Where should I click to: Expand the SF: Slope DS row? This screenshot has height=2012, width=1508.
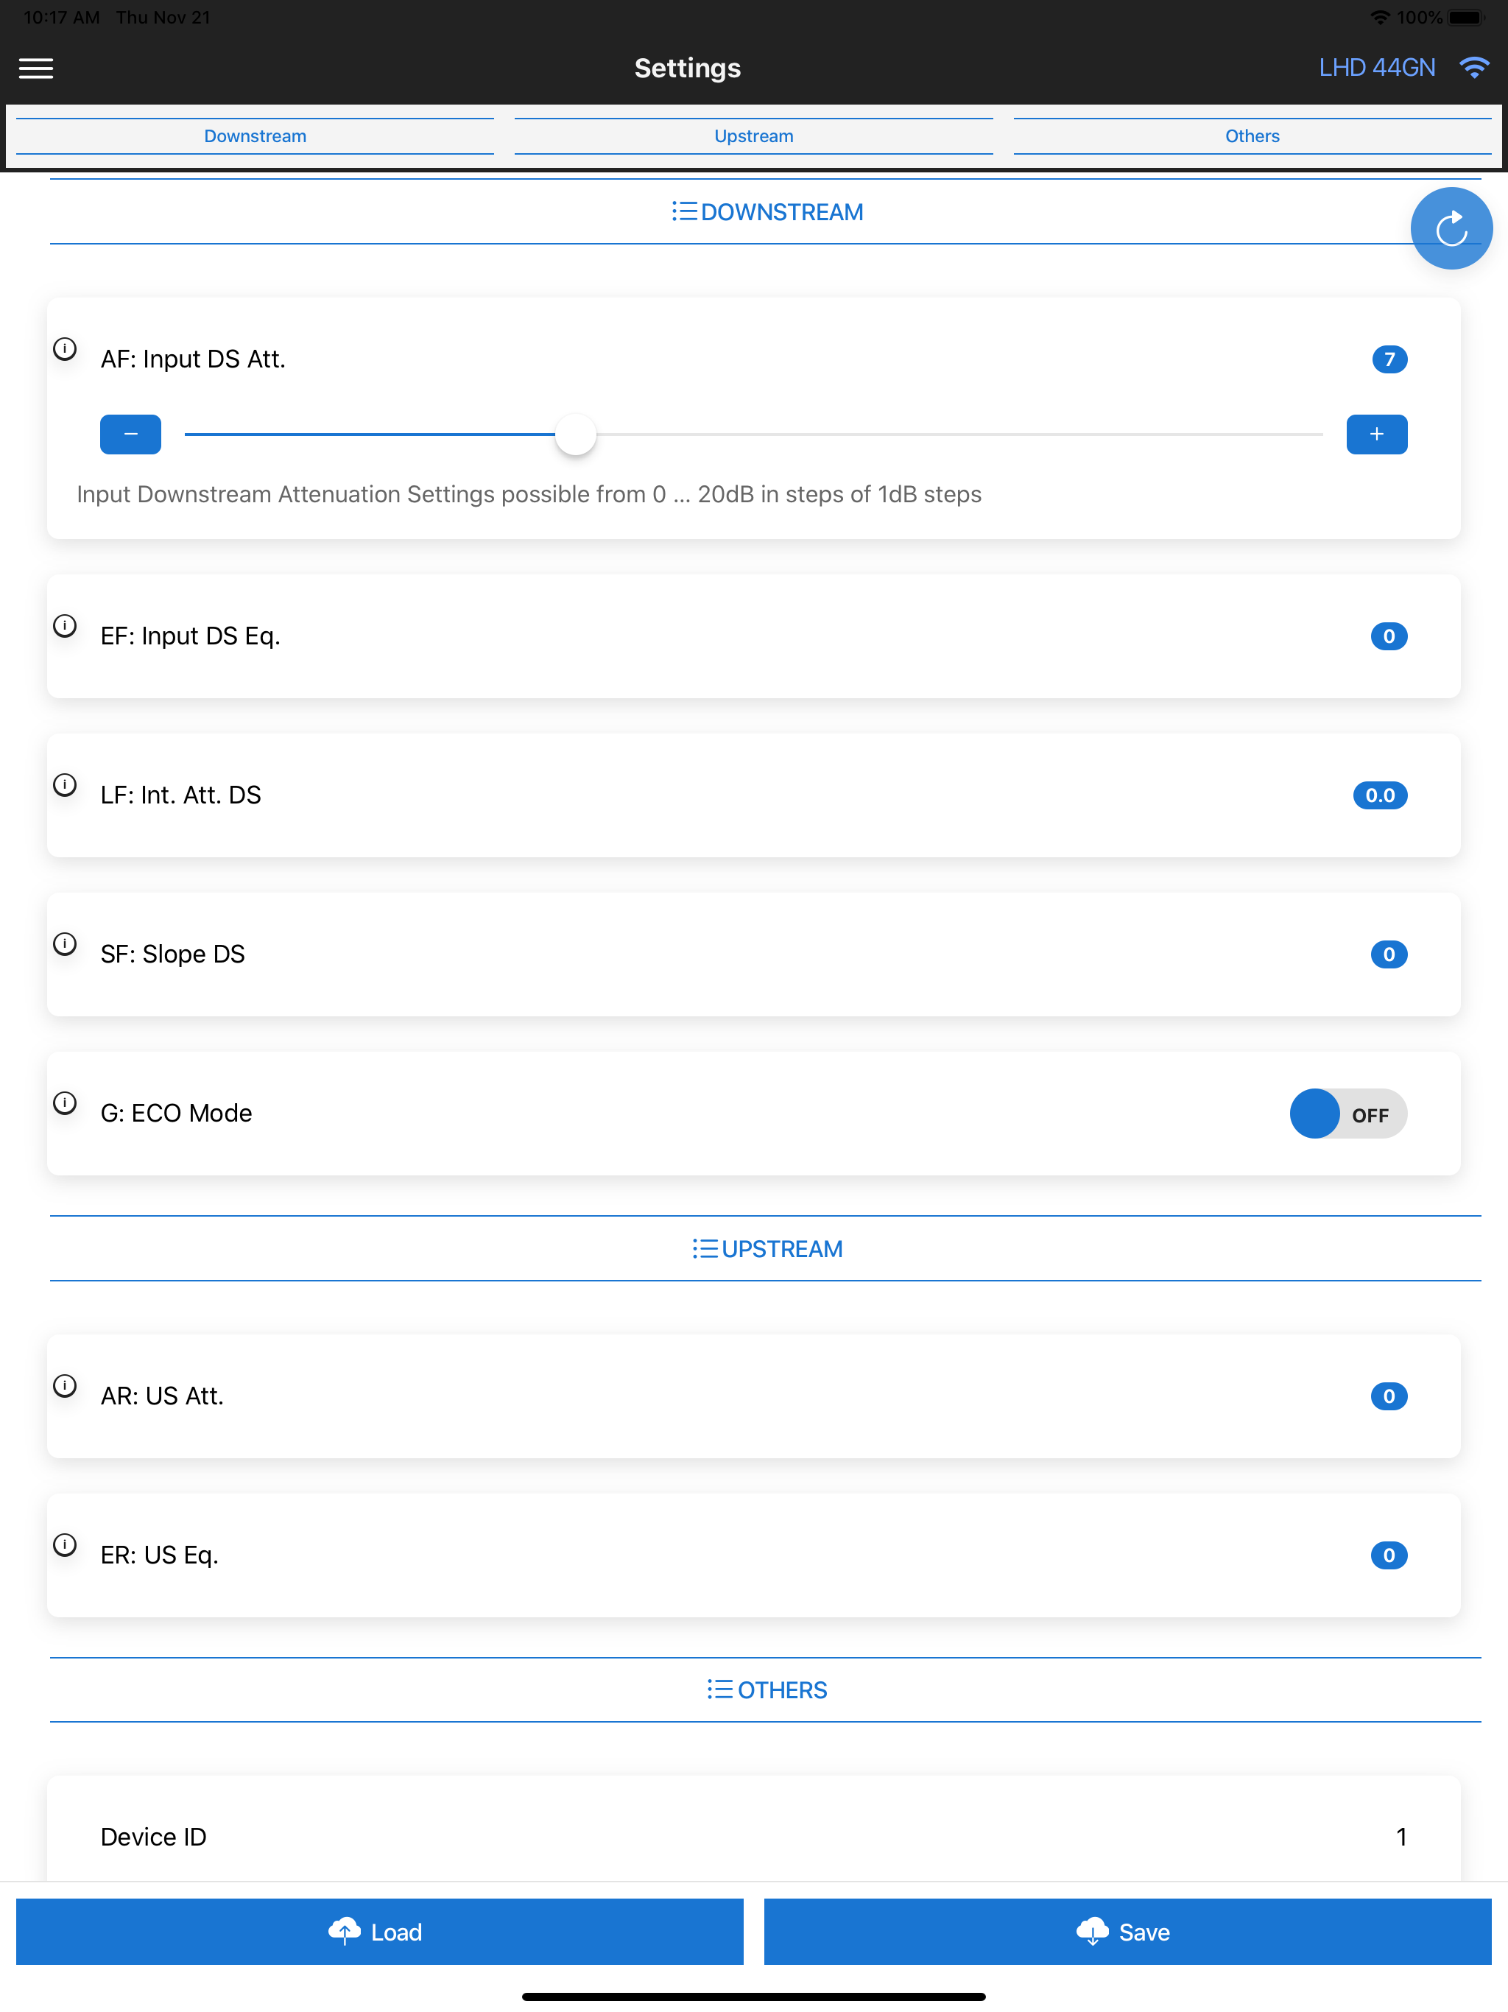point(754,954)
